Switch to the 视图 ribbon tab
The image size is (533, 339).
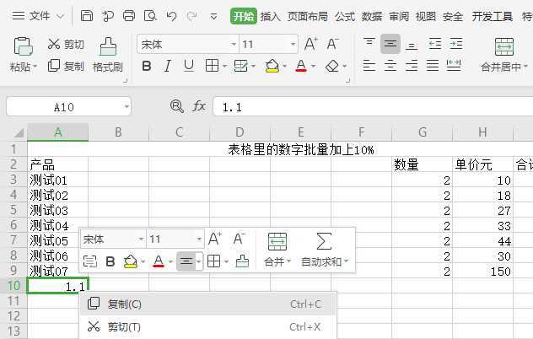coord(426,16)
